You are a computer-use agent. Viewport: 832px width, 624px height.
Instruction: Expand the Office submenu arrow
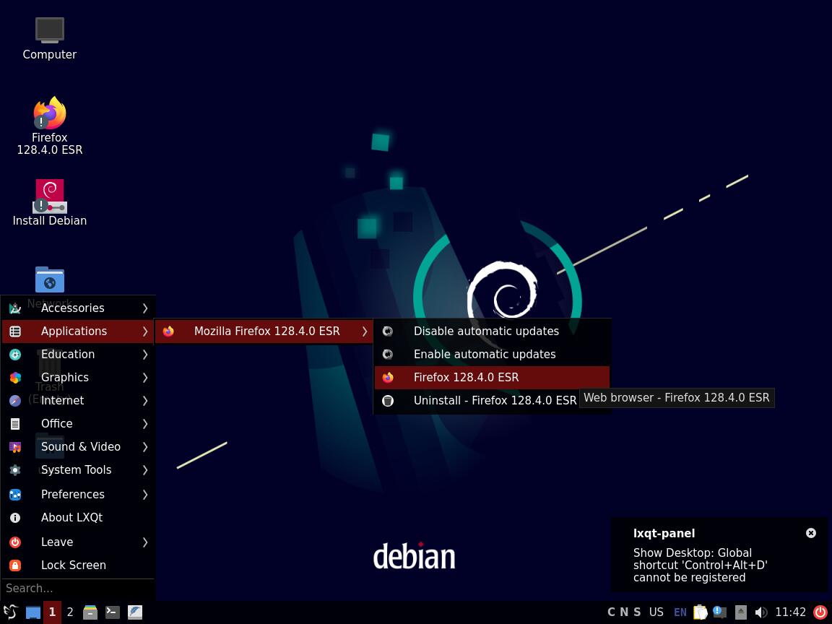145,423
